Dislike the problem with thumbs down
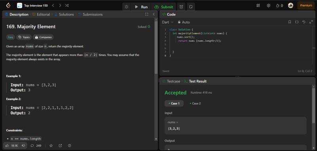This screenshot has height=151, width=317. tap(23, 145)
